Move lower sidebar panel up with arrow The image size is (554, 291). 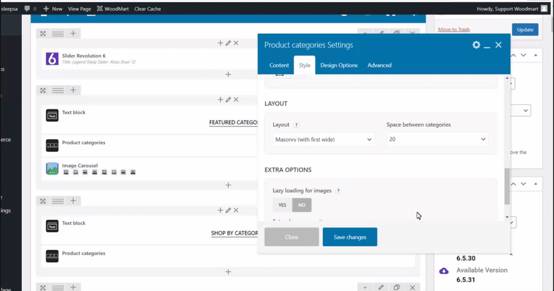pyautogui.click(x=514, y=184)
